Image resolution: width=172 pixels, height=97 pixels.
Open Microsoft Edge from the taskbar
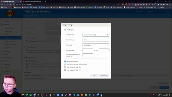[x=27, y=95]
